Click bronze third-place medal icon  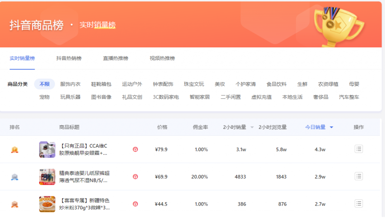pos(15,204)
